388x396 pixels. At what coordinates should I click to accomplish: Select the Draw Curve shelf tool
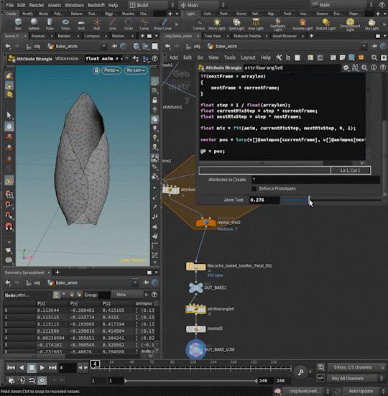pos(162,24)
